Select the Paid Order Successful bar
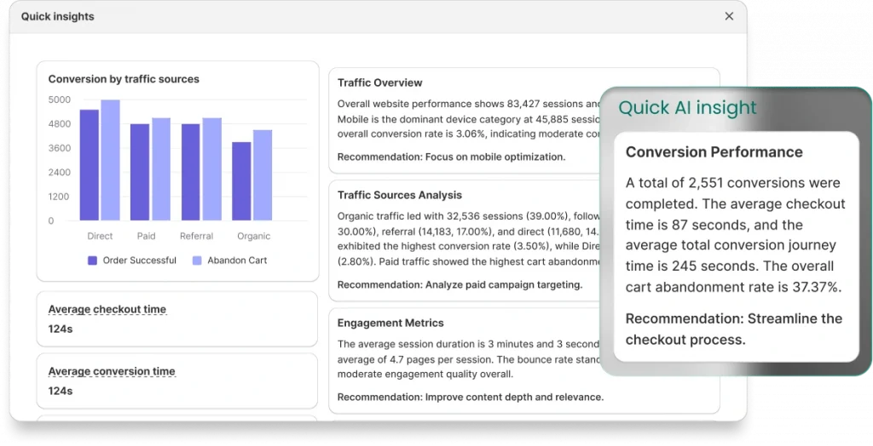873x446 pixels. click(x=140, y=172)
